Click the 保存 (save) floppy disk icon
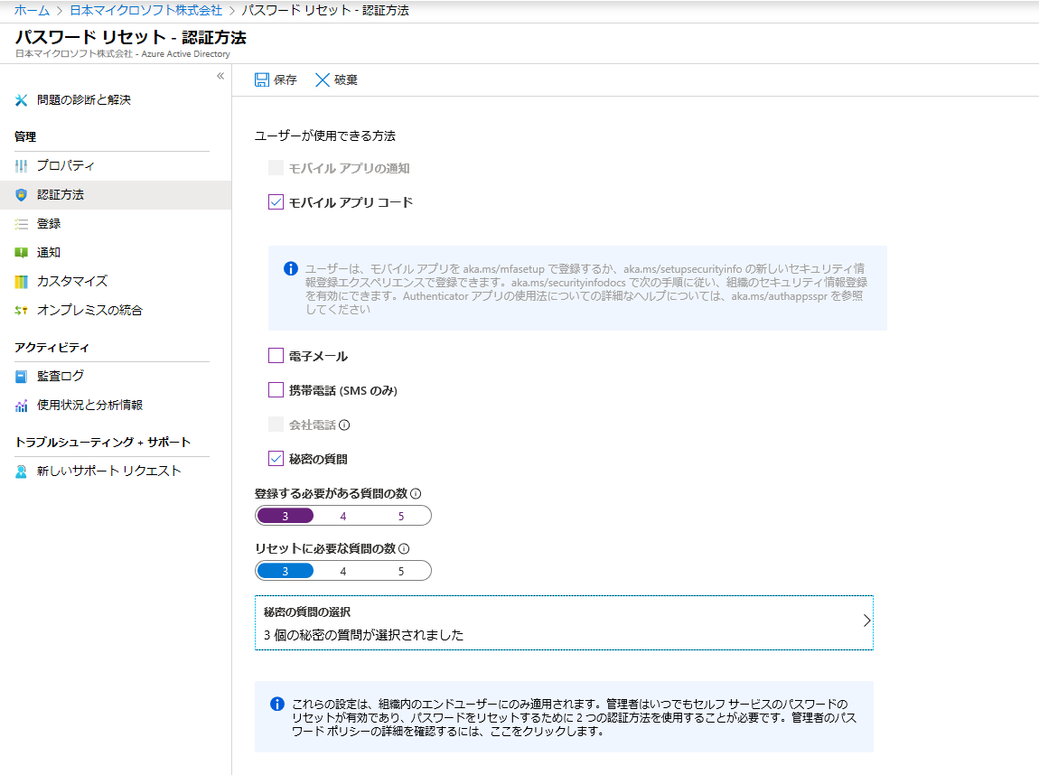 pyautogui.click(x=262, y=80)
